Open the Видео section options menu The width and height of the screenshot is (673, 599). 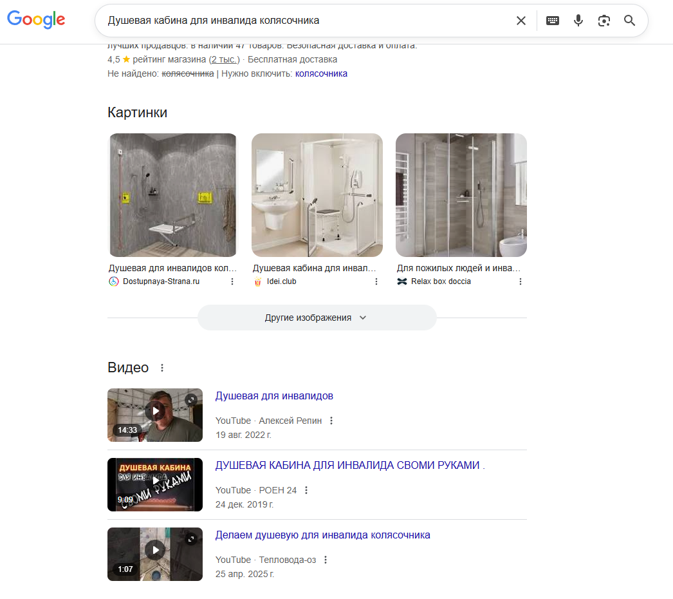pyautogui.click(x=162, y=368)
